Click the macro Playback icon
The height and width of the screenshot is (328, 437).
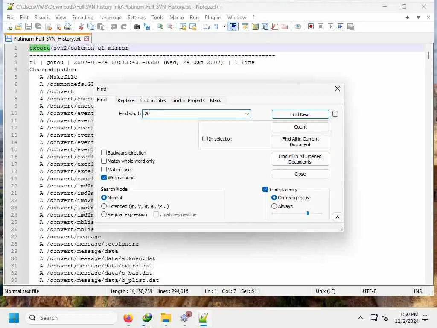click(x=331, y=27)
